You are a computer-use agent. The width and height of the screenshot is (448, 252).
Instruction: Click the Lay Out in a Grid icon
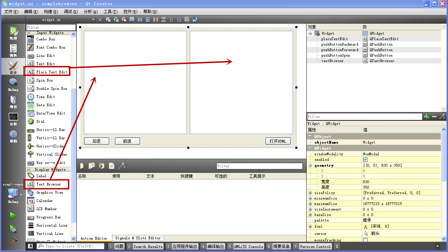click(x=179, y=19)
